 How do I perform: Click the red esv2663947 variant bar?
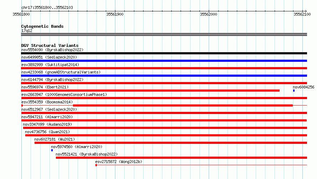coord(164,98)
